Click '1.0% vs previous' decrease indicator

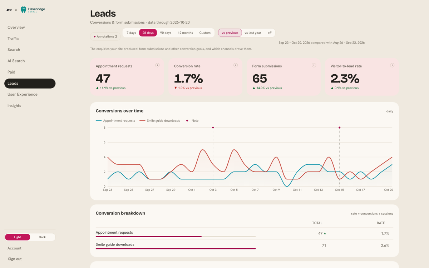pyautogui.click(x=188, y=88)
